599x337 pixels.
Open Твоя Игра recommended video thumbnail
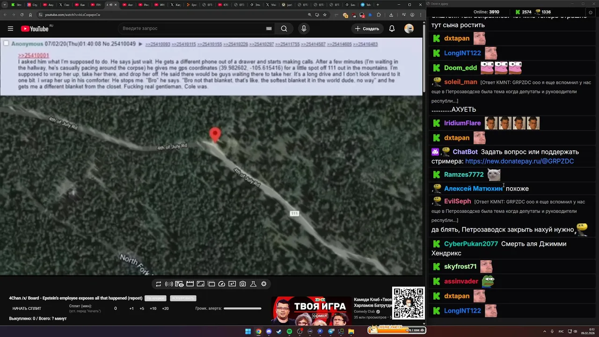coord(311,310)
